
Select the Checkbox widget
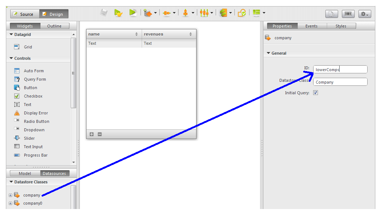pyautogui.click(x=28, y=96)
